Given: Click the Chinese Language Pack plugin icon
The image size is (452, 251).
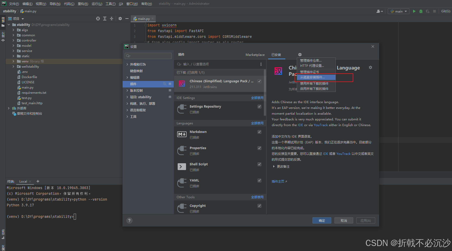Looking at the screenshot, I should pos(182,84).
